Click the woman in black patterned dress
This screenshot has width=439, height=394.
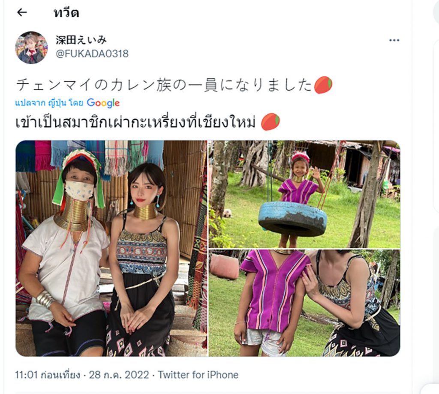pos(143,260)
